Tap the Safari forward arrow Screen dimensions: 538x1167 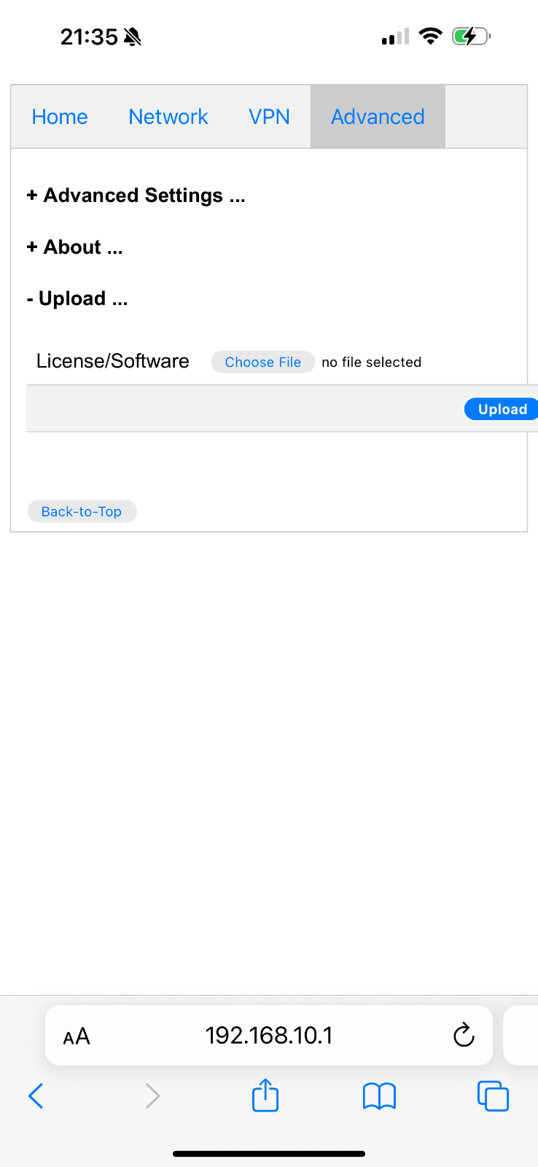pos(152,1096)
